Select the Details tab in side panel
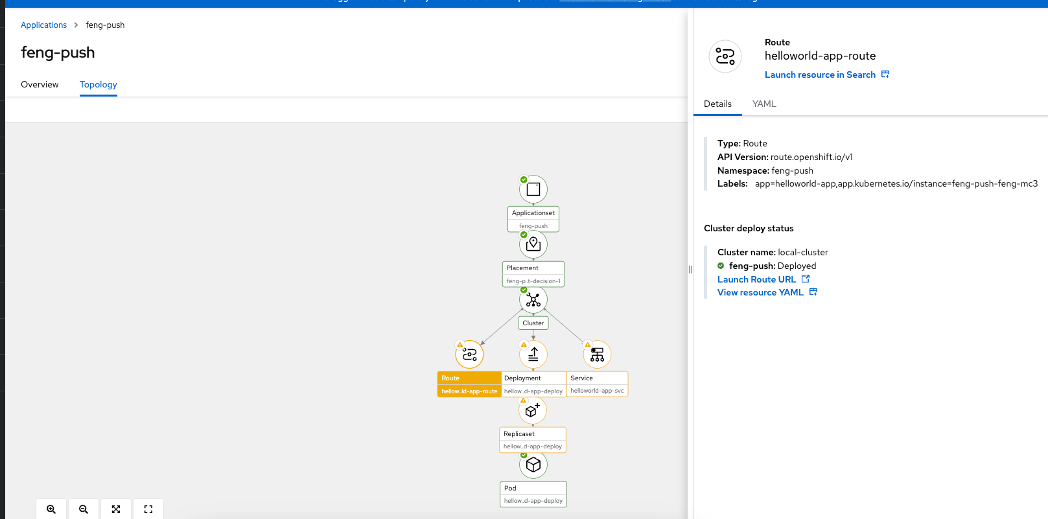The width and height of the screenshot is (1048, 519). click(717, 104)
